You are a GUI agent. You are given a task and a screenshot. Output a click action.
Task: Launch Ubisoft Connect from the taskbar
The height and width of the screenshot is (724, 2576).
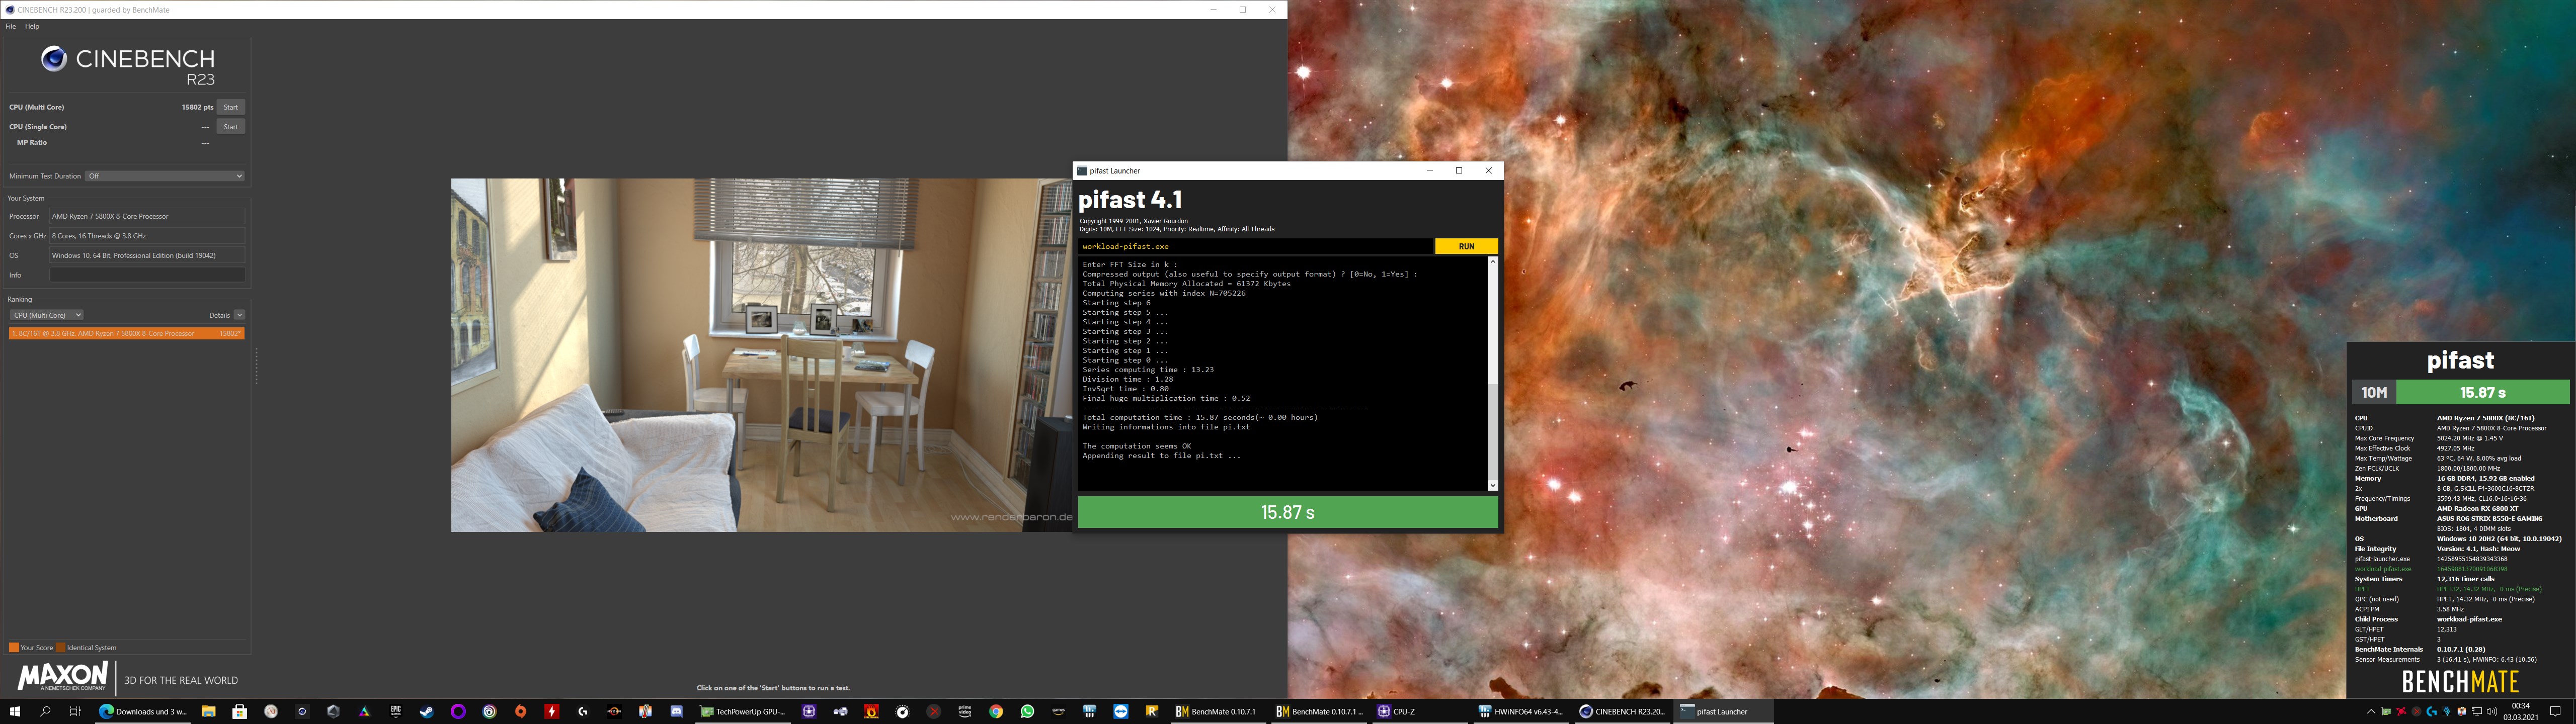click(x=489, y=712)
